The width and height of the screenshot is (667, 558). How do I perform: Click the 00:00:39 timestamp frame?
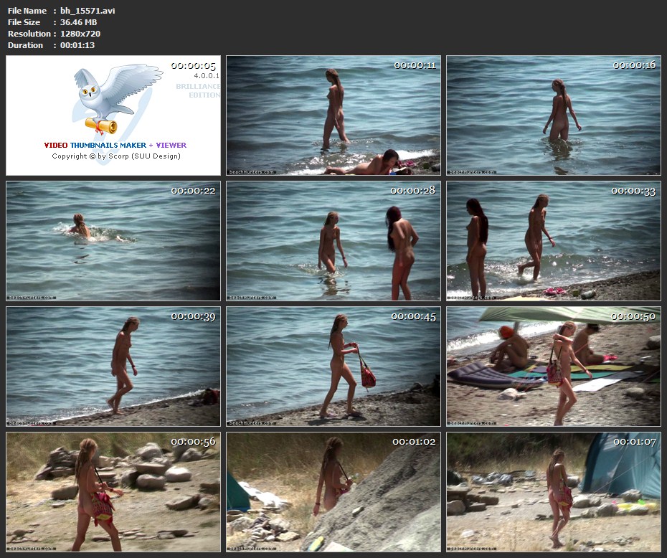pyautogui.click(x=113, y=367)
